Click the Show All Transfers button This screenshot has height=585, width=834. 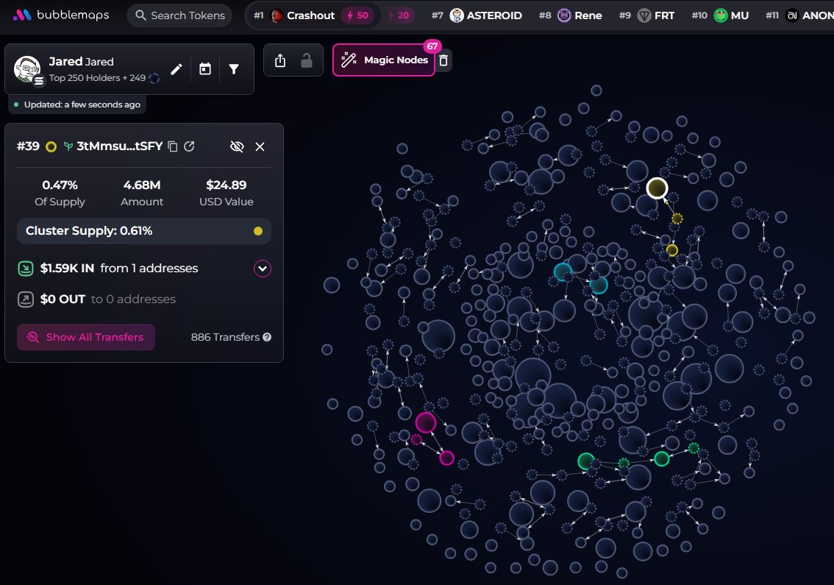[x=86, y=337]
